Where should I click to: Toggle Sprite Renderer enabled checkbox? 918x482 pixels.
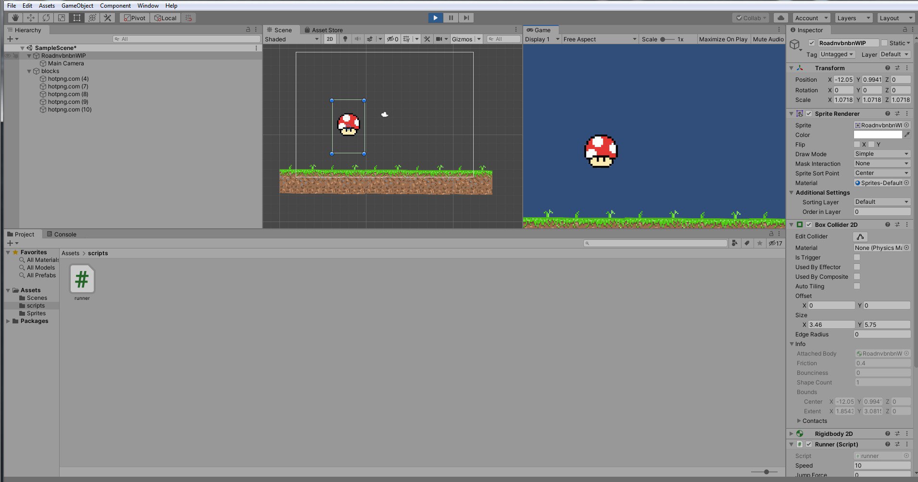pyautogui.click(x=809, y=113)
